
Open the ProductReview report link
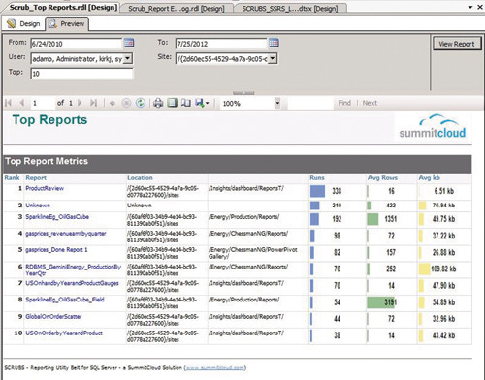click(x=45, y=188)
